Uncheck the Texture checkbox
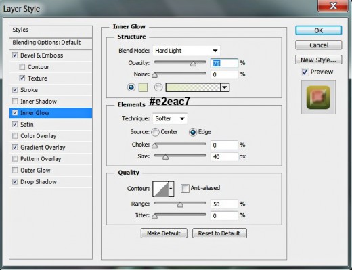Viewport: 352px width, 270px height. click(x=22, y=78)
